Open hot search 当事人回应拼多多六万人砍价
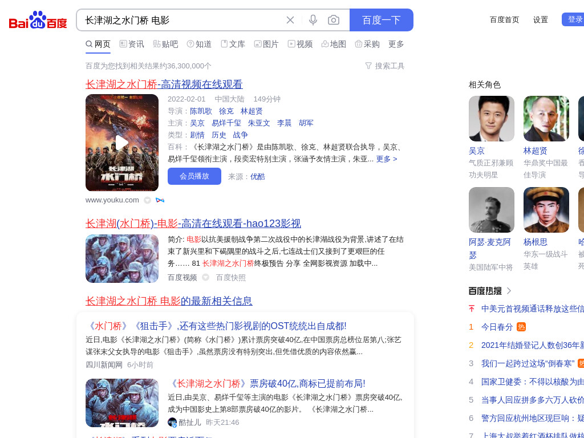Viewport: 584px width, 438px height. [x=533, y=400]
